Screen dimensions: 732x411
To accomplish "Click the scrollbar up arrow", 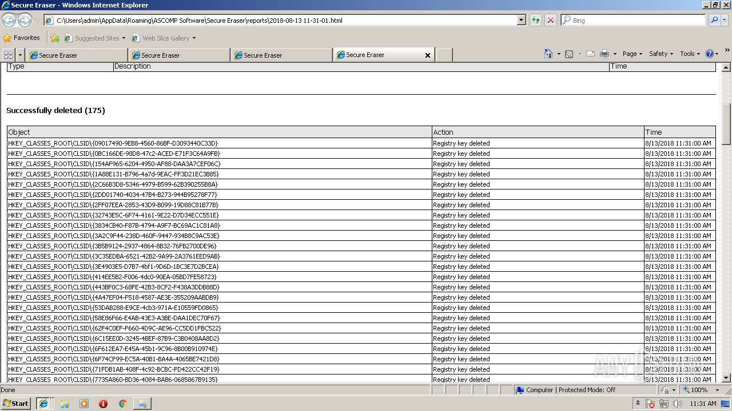I will (726, 67).
